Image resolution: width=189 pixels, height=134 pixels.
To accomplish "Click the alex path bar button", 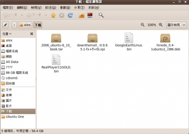I will pyautogui.click(x=25, y=25).
